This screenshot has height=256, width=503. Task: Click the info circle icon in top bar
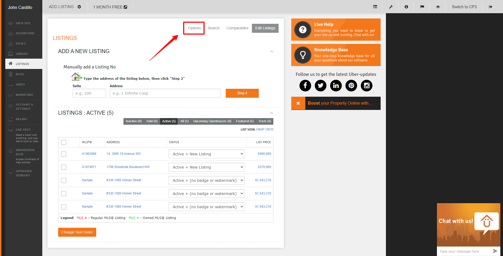click(x=406, y=7)
